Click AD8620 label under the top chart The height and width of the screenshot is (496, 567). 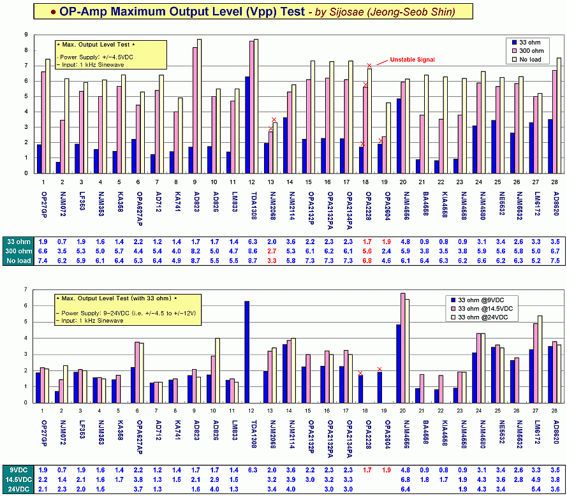pyautogui.click(x=556, y=203)
